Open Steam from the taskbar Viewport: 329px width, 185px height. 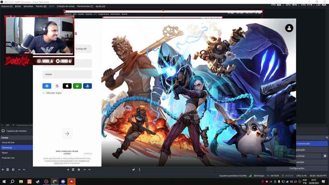[38, 182]
